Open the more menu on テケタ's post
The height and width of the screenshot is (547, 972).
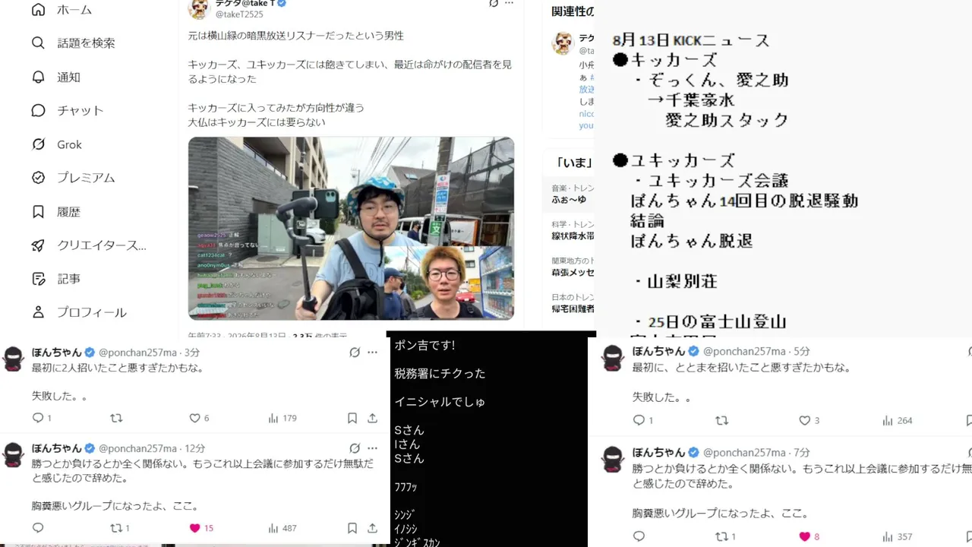pyautogui.click(x=509, y=4)
